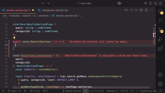Open the Search view in the activity bar
The image size is (165, 93).
(160, 20)
